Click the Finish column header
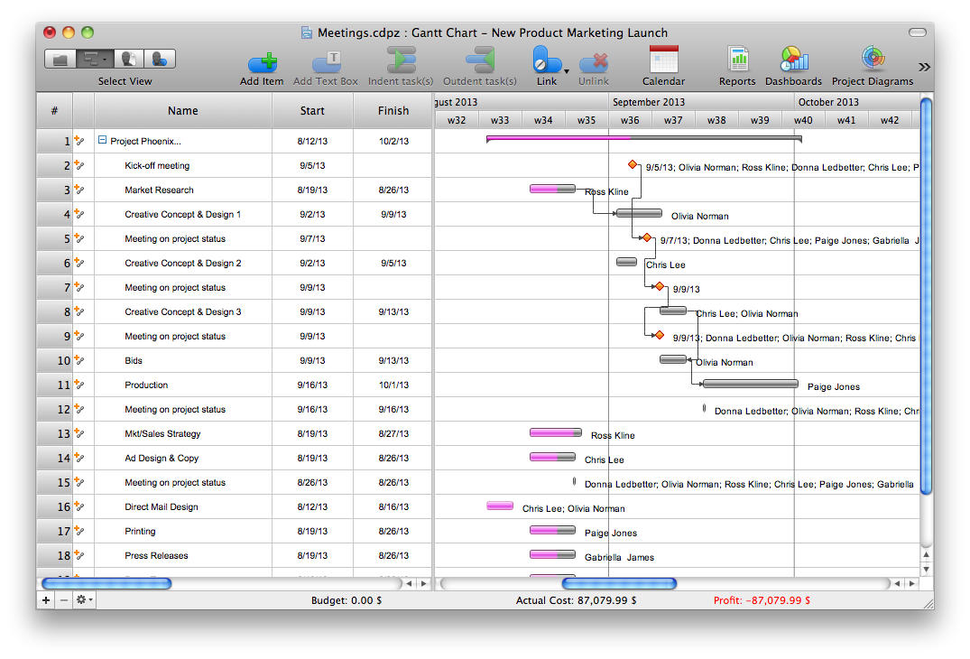Image resolution: width=970 pixels, height=659 pixels. (393, 111)
